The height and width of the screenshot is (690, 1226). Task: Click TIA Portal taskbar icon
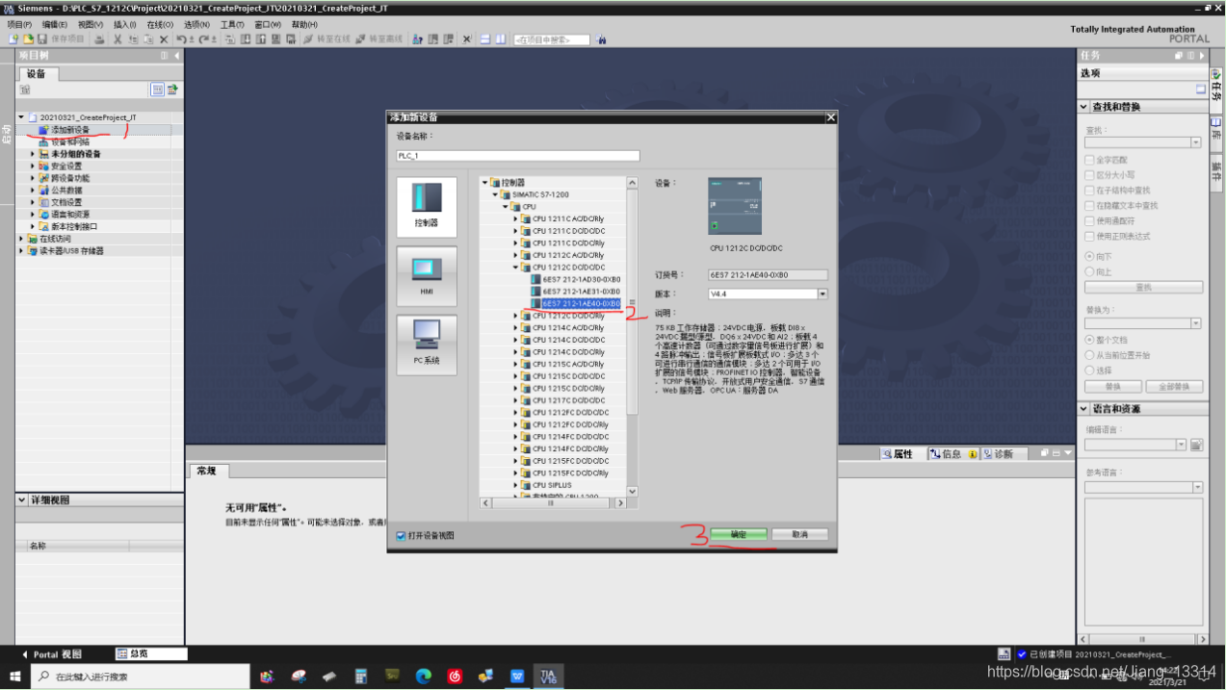coord(548,677)
